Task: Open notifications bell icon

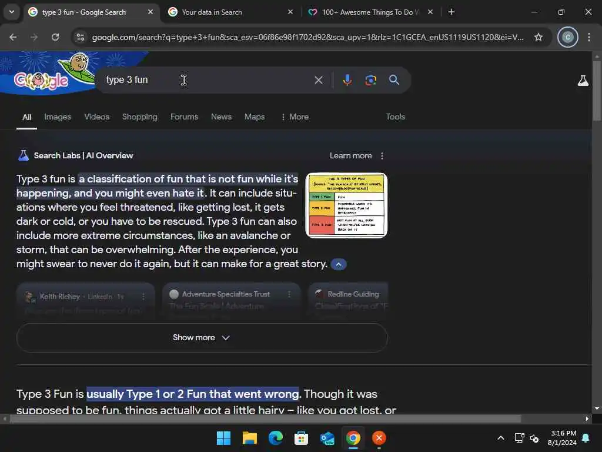Action: 586,438
